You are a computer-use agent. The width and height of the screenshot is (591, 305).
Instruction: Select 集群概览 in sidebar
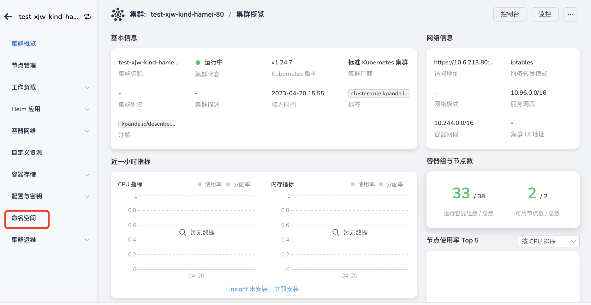tap(24, 44)
